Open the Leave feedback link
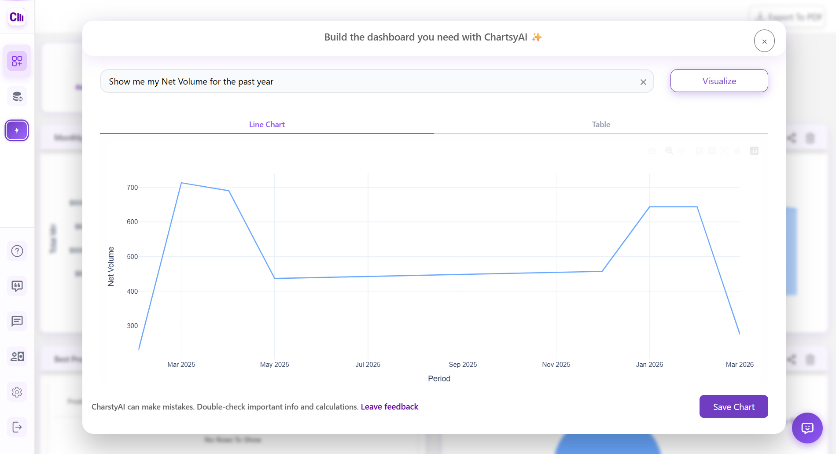The height and width of the screenshot is (454, 836). tap(389, 407)
